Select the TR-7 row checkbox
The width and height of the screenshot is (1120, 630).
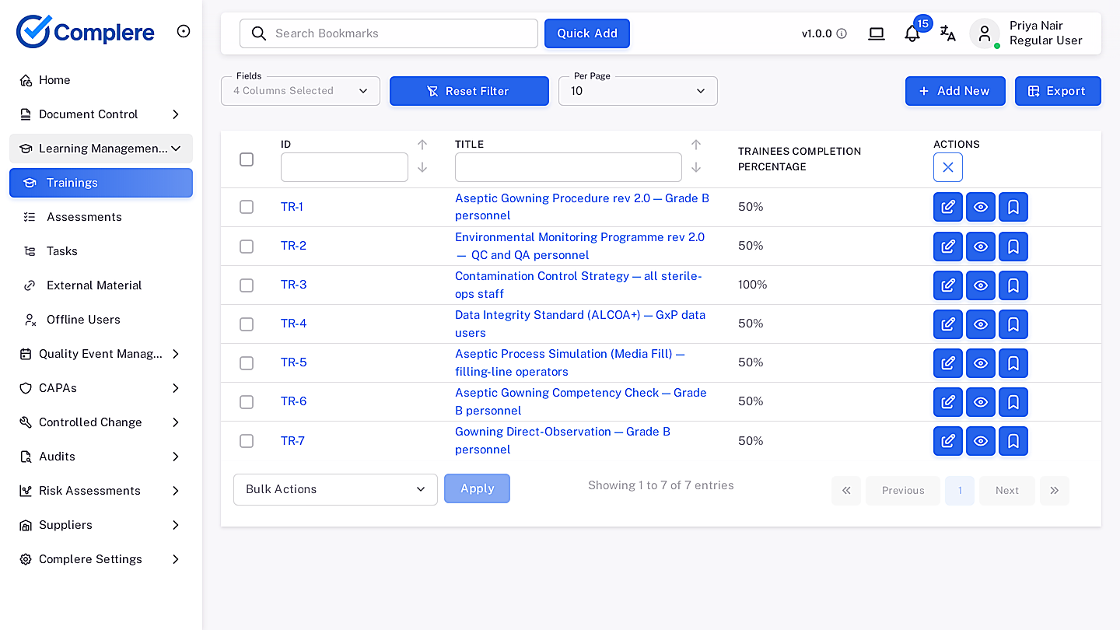247,441
